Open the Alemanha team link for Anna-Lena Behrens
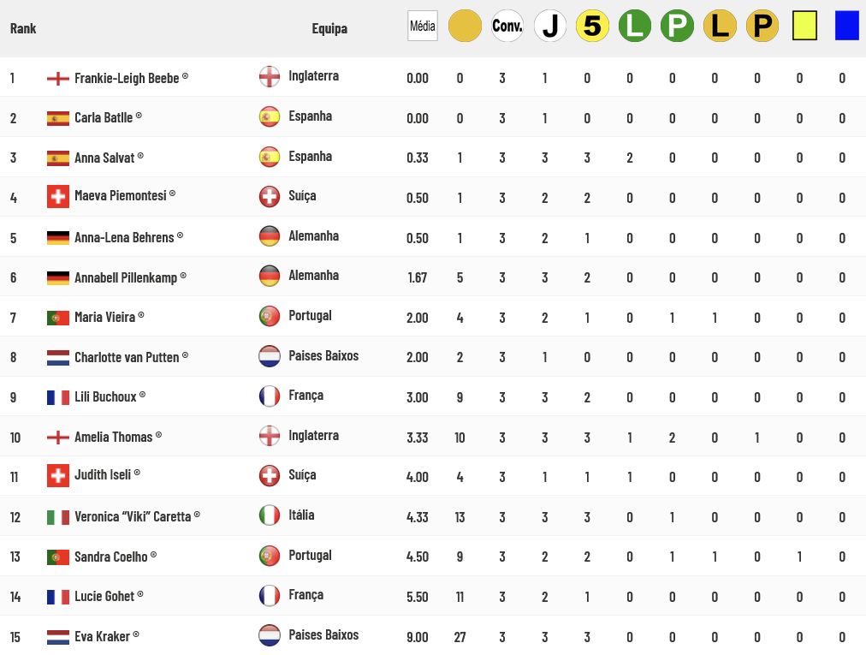This screenshot has height=655, width=866. coord(314,236)
